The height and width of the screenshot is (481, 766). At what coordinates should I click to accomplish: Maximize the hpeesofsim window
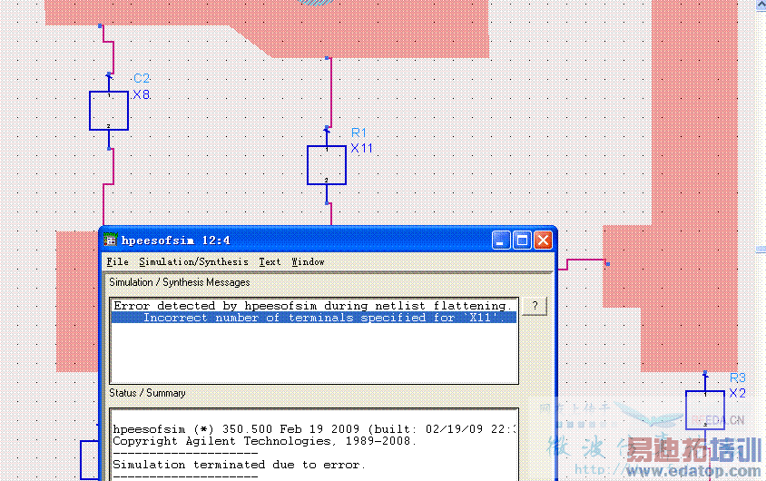click(522, 240)
